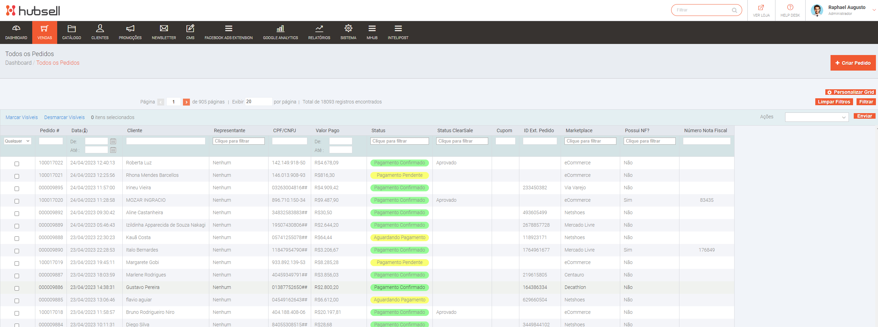Open Newsletter envelope icon
The image size is (878, 327).
pos(164,28)
